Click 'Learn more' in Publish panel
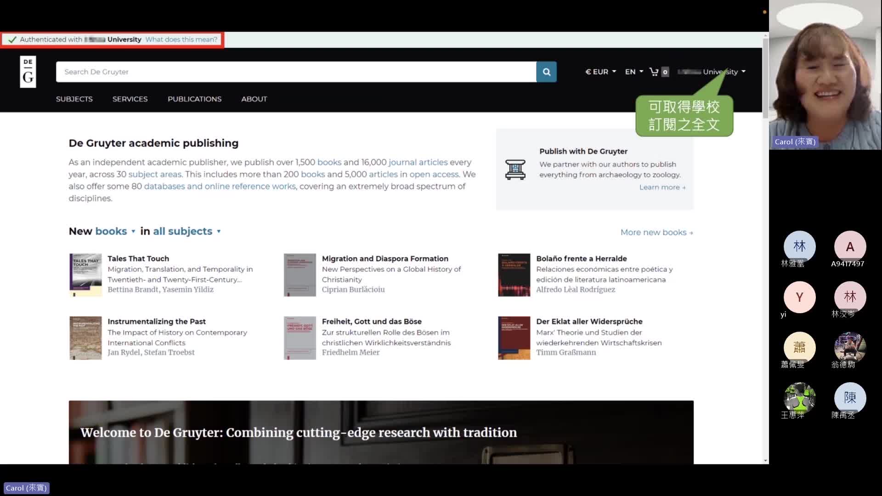 pos(662,187)
